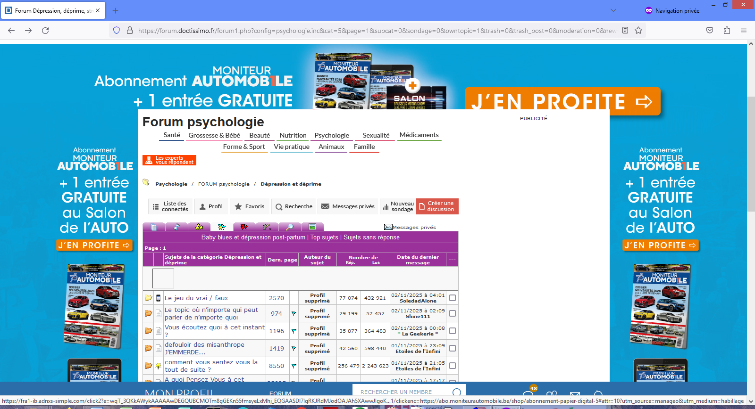Open the orange folder icon for defouloir des misanthrope

point(148,348)
